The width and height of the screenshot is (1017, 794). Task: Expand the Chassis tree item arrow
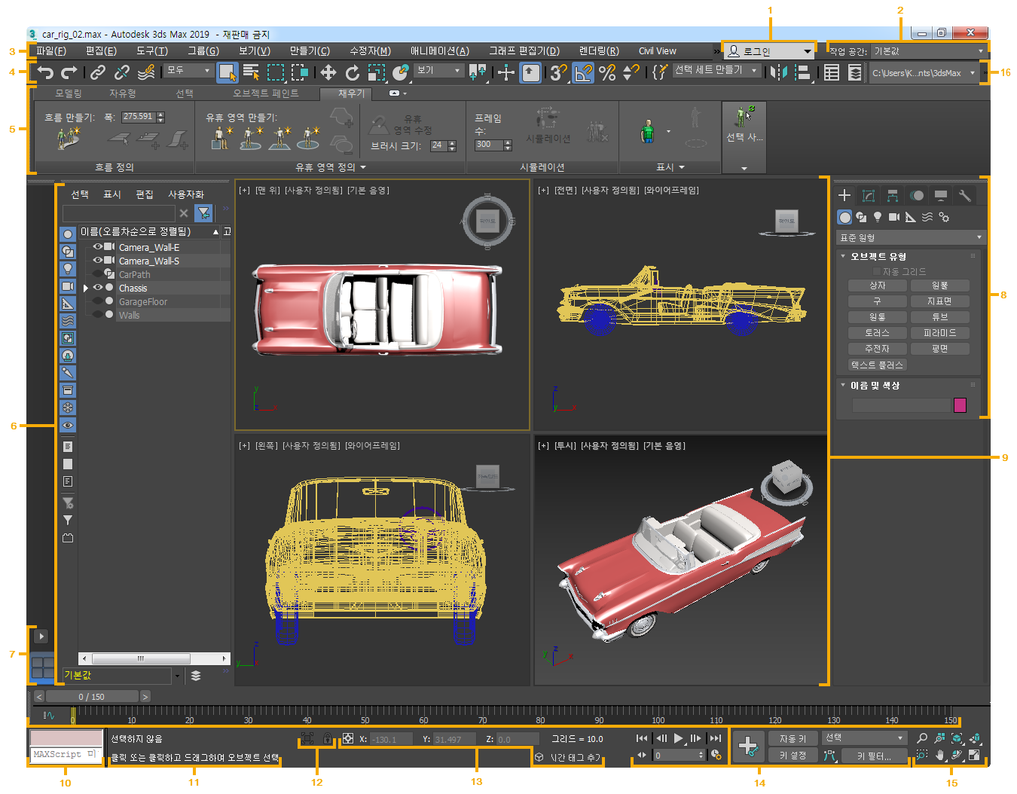(x=86, y=289)
